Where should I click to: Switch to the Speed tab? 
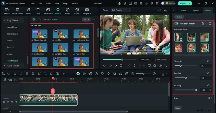[195, 10]
